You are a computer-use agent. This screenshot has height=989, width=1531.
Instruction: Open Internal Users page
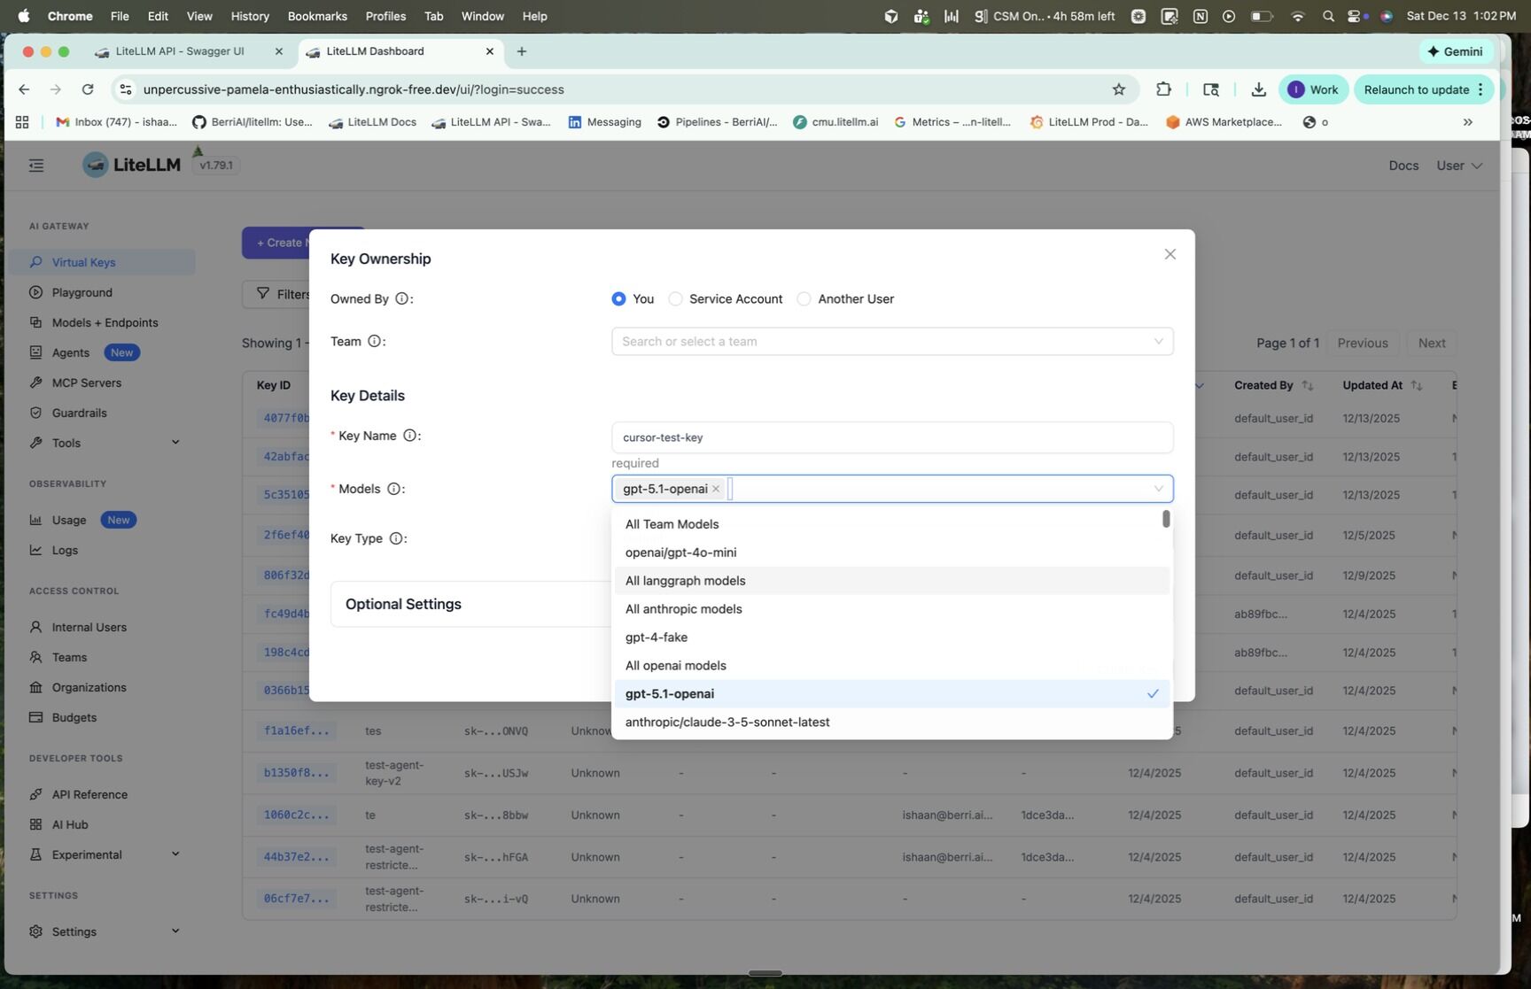pos(89,627)
